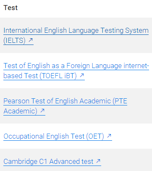Follow the Pearson Test of English Academic link
This screenshot has width=152, height=171.
(65, 106)
